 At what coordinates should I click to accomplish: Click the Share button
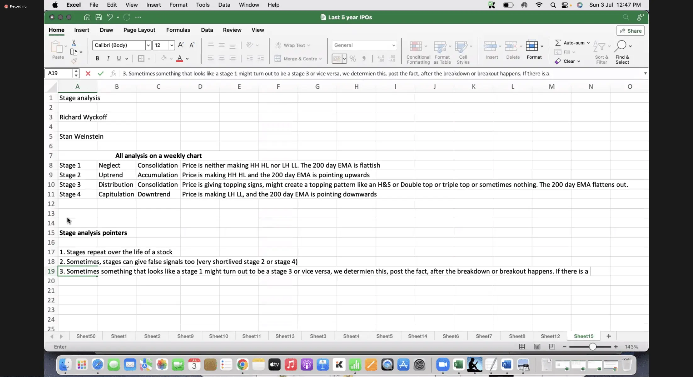[630, 31]
